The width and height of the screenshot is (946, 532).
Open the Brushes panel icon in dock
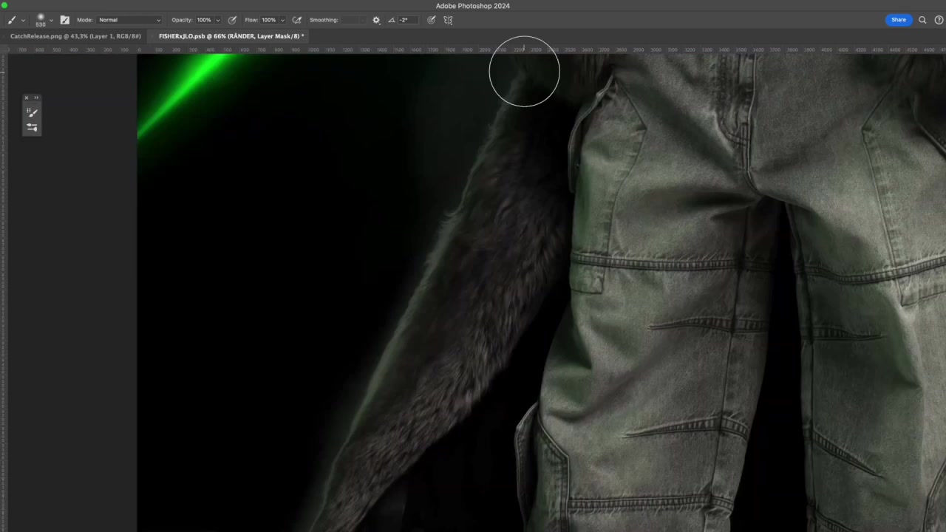[x=32, y=127]
